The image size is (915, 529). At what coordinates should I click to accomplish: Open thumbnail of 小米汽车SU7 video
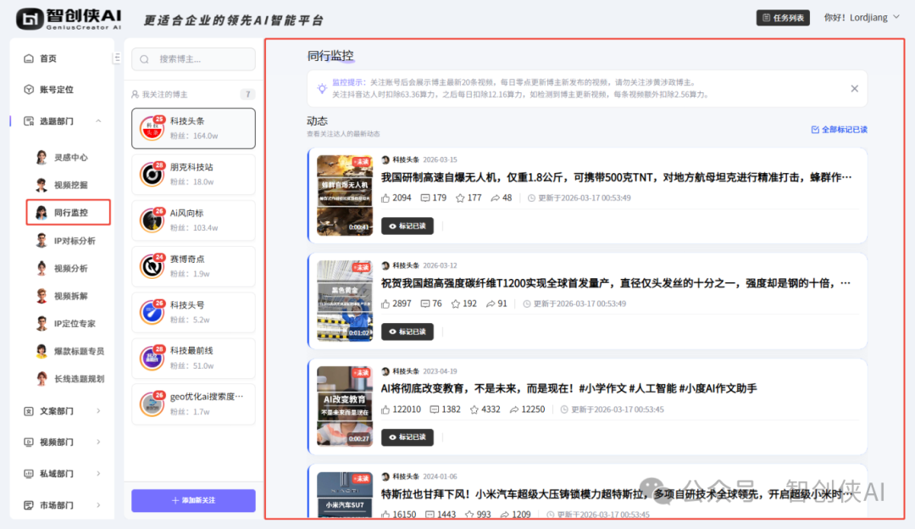coord(344,494)
